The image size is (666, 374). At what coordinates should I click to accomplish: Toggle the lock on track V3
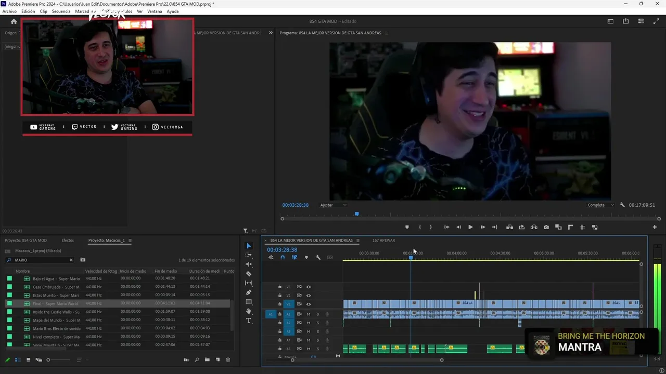coord(279,287)
